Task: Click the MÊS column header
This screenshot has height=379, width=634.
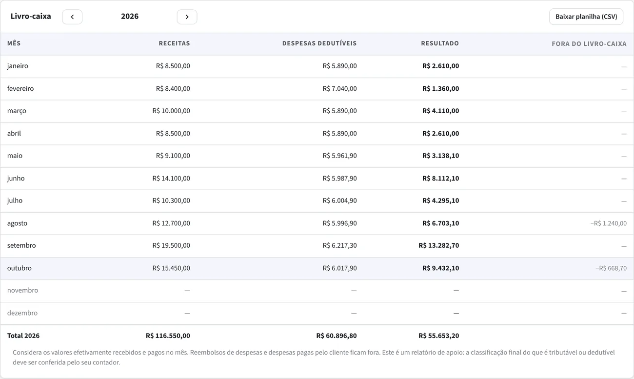Action: pyautogui.click(x=14, y=43)
